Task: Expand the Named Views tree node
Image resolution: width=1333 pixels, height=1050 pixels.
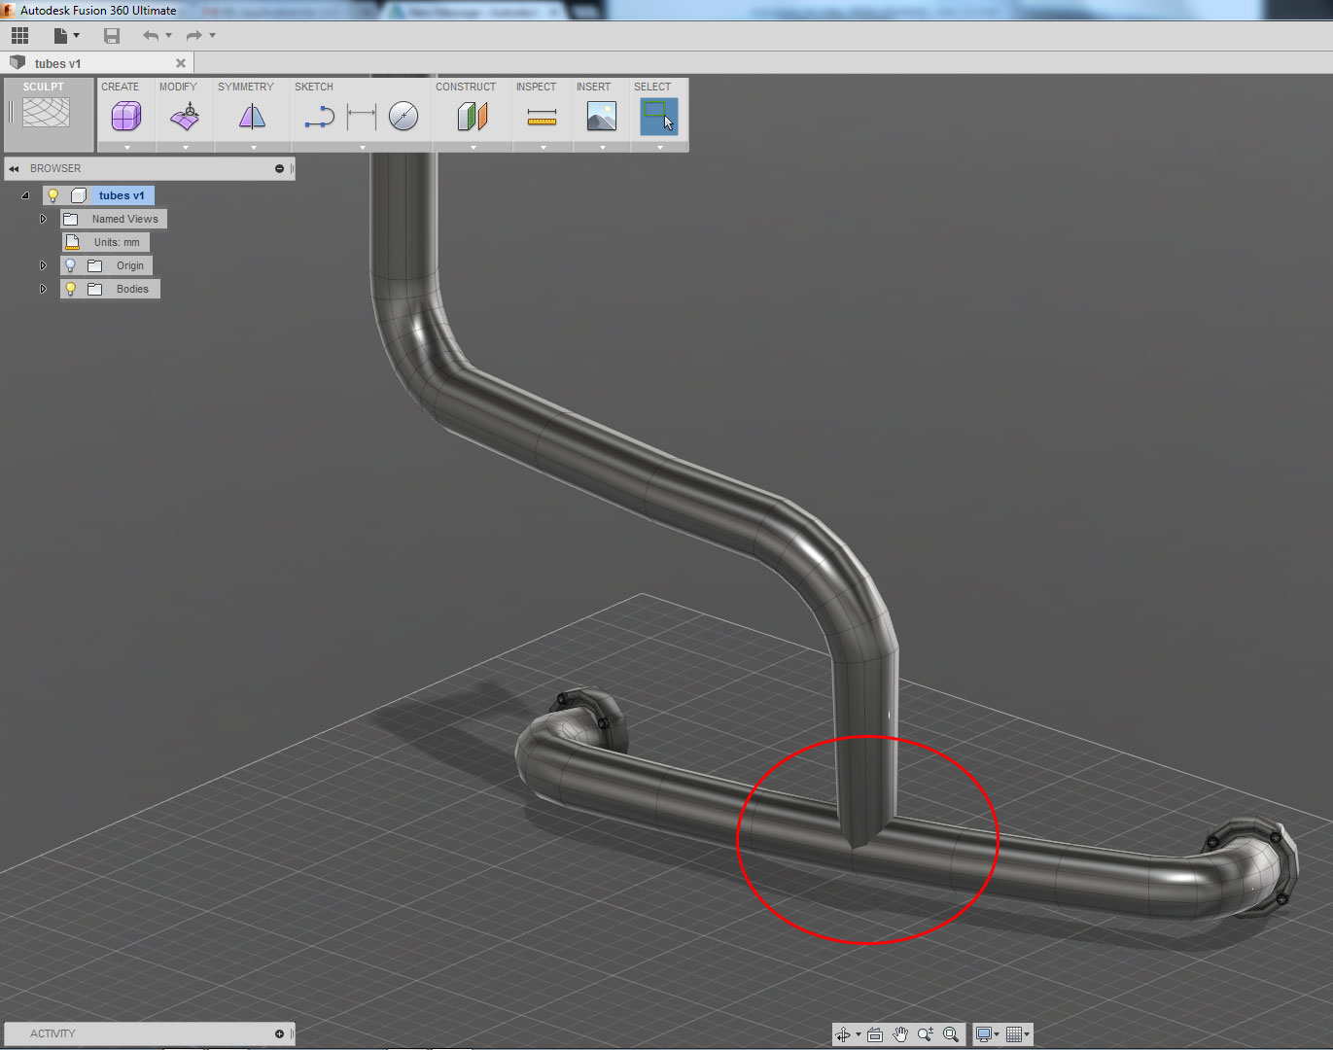Action: coord(43,218)
